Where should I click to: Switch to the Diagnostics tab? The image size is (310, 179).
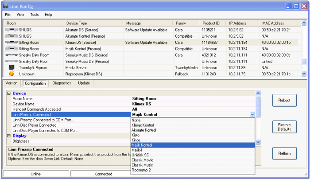coord(62,83)
